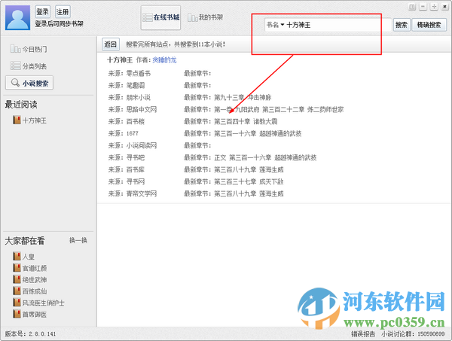Open recommended book 风流医生俏护士
The image size is (452, 341).
click(38, 303)
